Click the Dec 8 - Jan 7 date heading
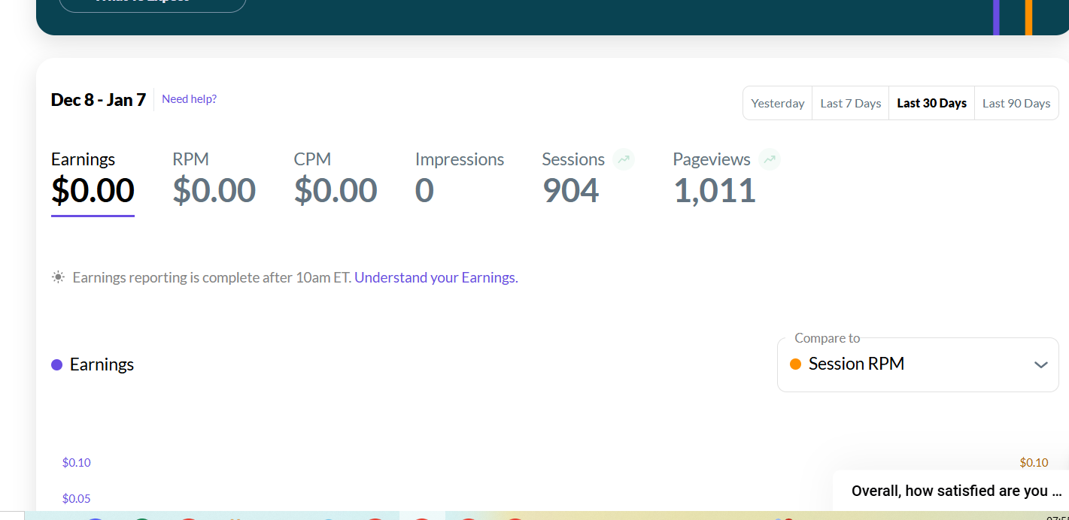The image size is (1069, 520). tap(99, 100)
